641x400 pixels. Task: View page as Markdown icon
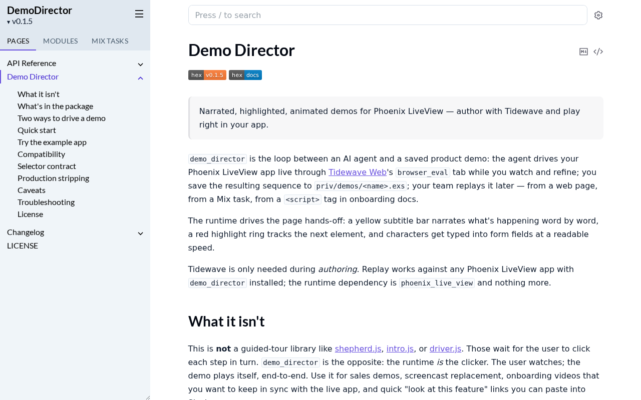point(583,51)
